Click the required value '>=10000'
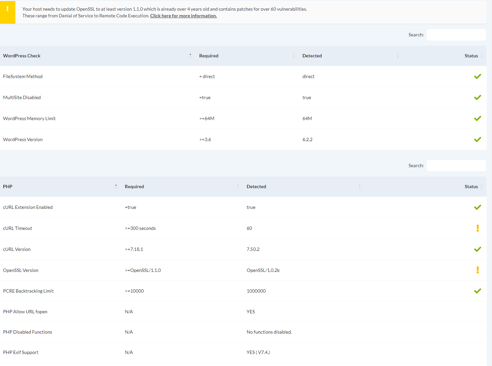This screenshot has width=492, height=366. click(x=134, y=291)
